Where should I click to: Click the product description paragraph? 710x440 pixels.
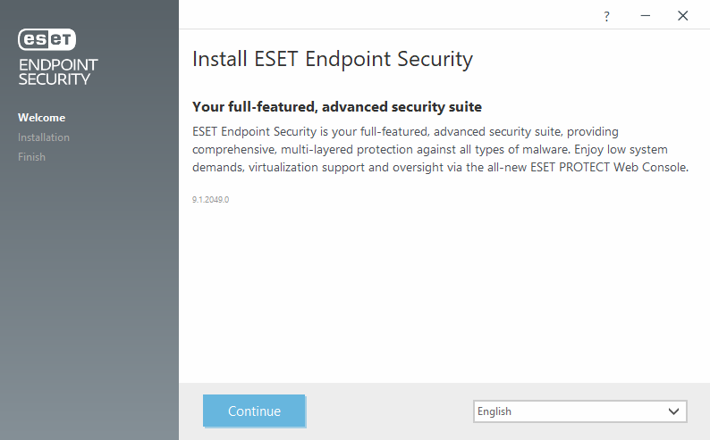(440, 150)
